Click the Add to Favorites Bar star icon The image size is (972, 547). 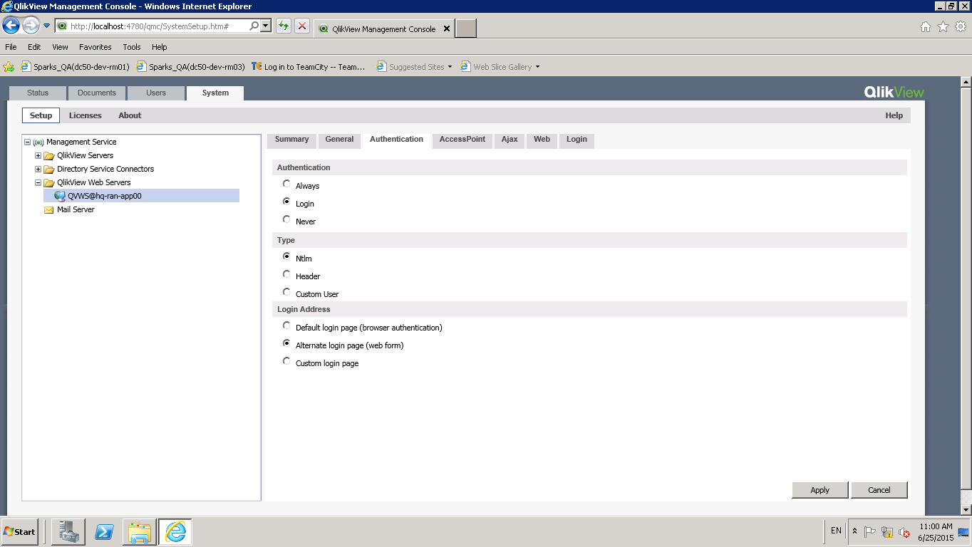pyautogui.click(x=9, y=67)
